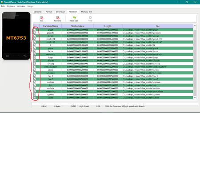The image size is (200, 188).
Task: Uncheck the system partition checkbox
Action: point(35,94)
